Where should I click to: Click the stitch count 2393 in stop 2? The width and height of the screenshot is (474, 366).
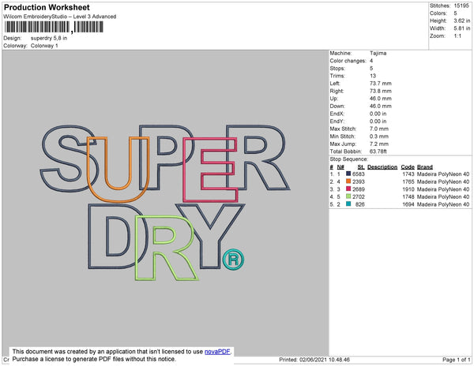pyautogui.click(x=359, y=181)
